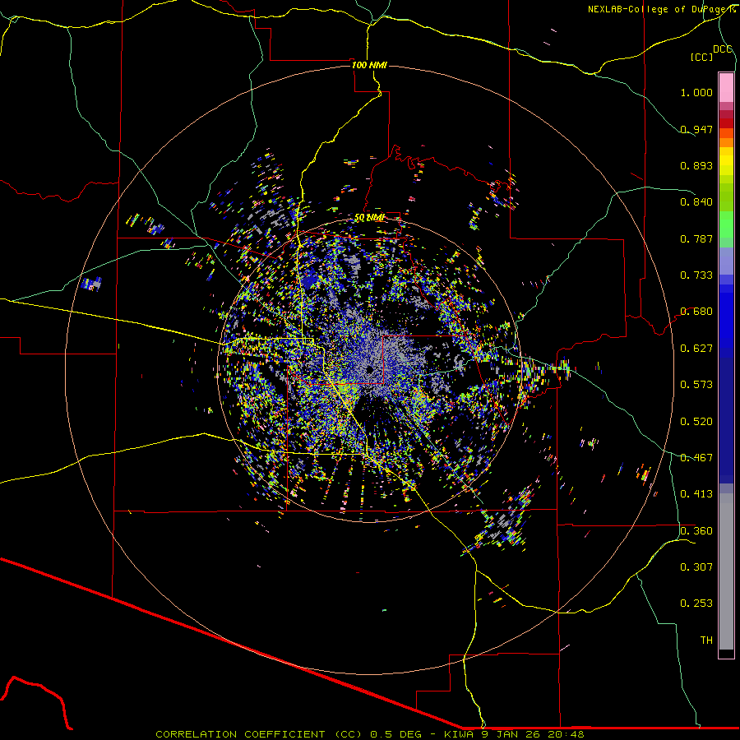
Task: Select the 0.787 scale value
Action: 696,238
